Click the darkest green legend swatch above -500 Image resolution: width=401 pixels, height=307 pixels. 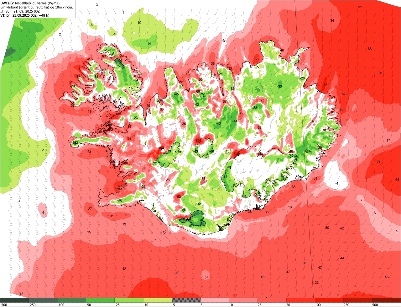click(14, 300)
